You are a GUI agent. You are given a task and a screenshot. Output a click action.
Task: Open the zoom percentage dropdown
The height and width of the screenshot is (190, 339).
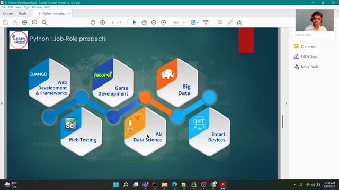point(184,22)
